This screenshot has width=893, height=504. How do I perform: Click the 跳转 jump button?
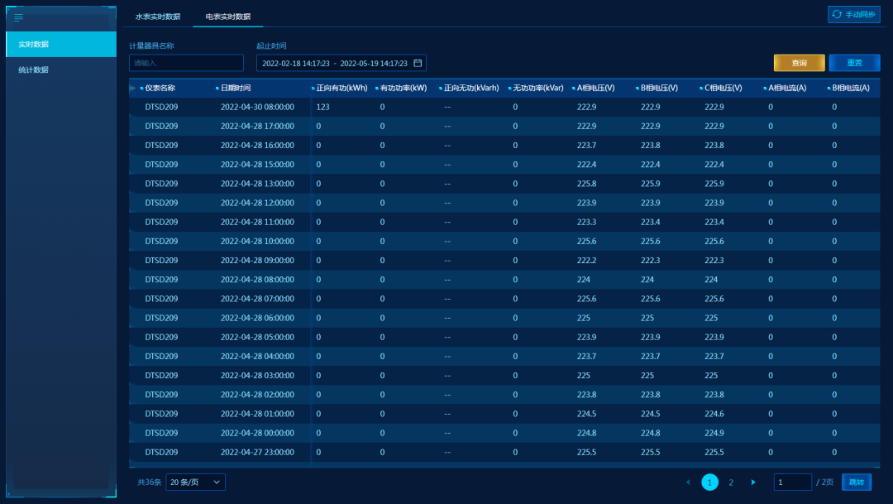[x=856, y=482]
